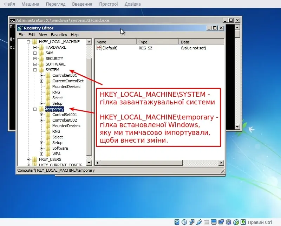Click the SECURITY folder icon
This screenshot has height=226, width=281.
pyautogui.click(x=41, y=59)
